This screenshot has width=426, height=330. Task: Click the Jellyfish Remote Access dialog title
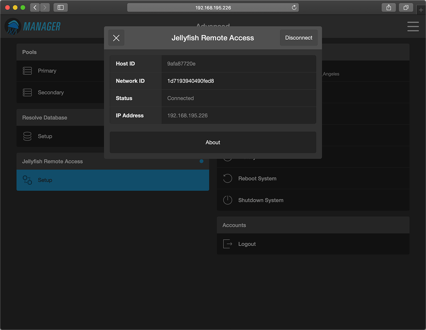(x=213, y=38)
